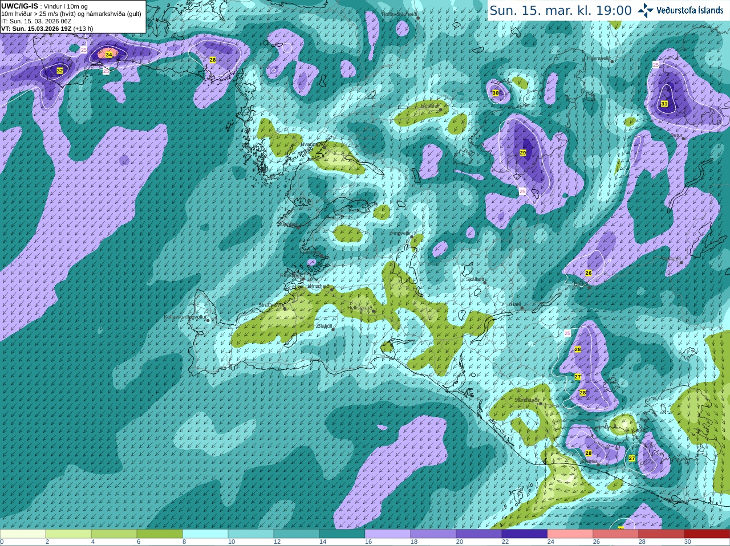Image resolution: width=730 pixels, height=546 pixels.
Task: Click the 0–2 m/s pale yellow legend swatch
Action: tap(23, 534)
